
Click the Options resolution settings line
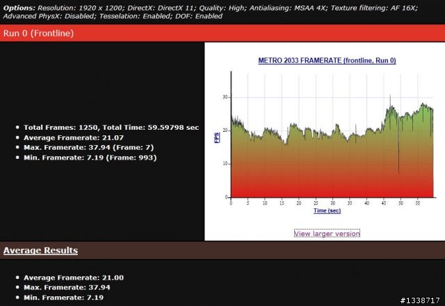coord(210,8)
